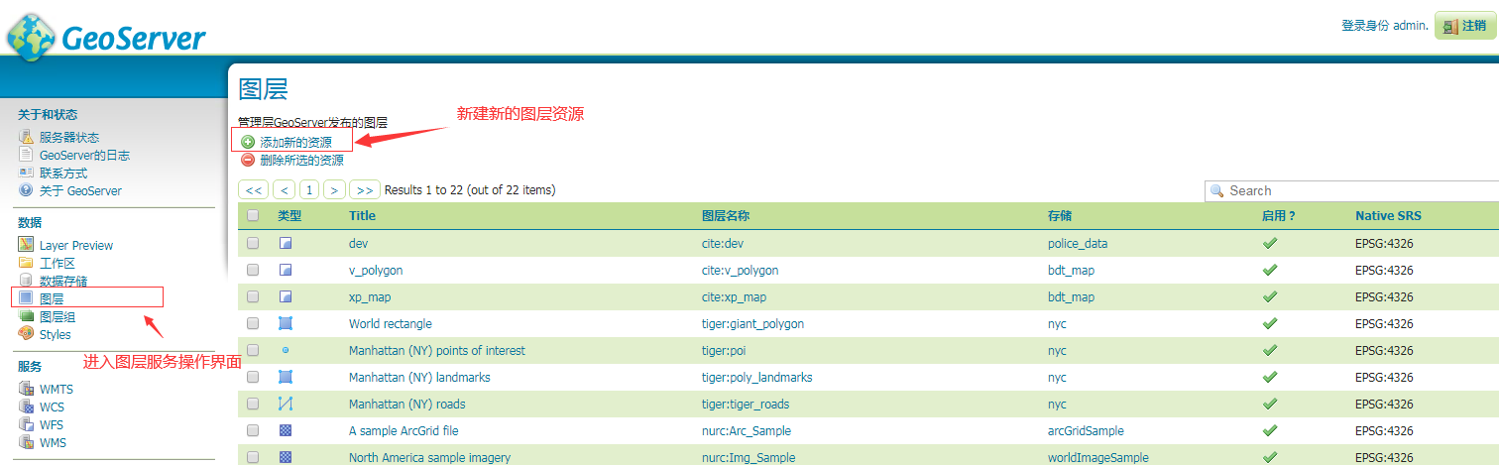Open Styles in sidebar
The image size is (1499, 465).
click(55, 334)
